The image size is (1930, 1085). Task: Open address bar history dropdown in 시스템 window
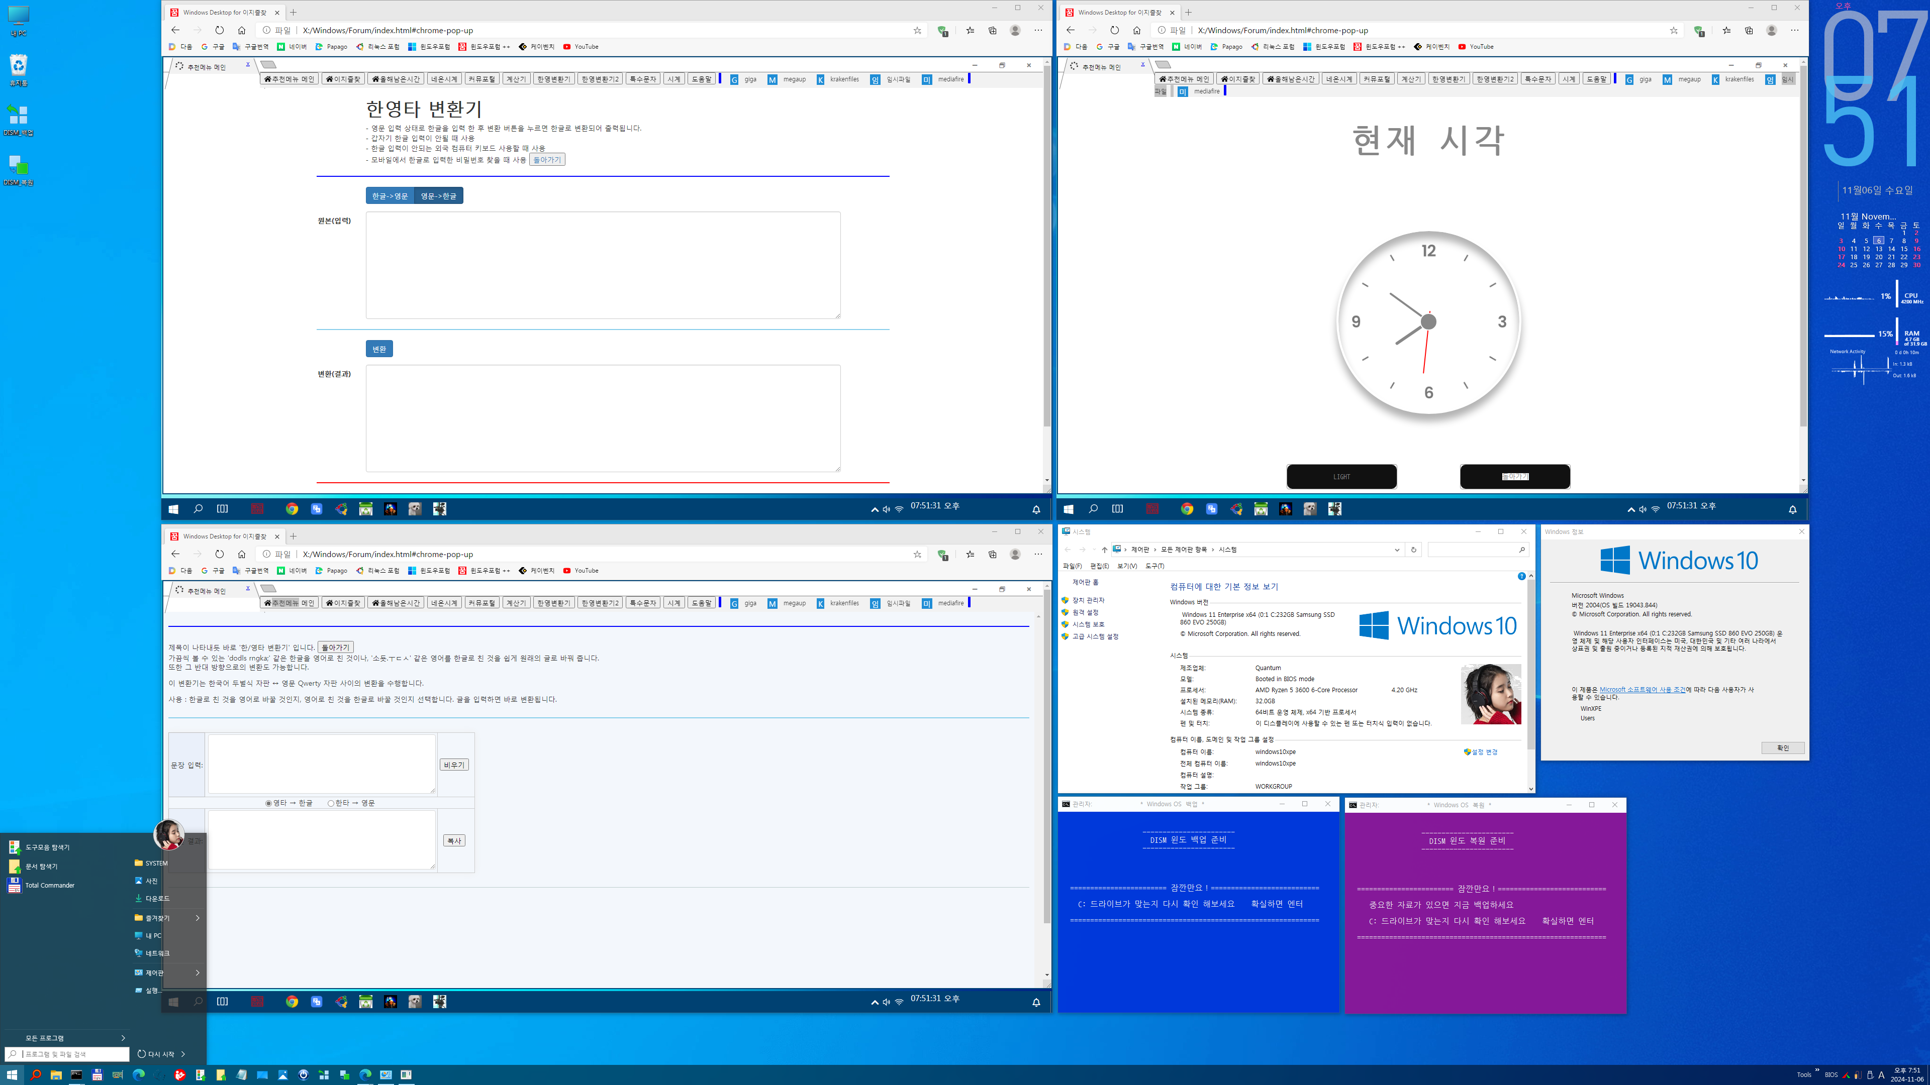point(1397,550)
